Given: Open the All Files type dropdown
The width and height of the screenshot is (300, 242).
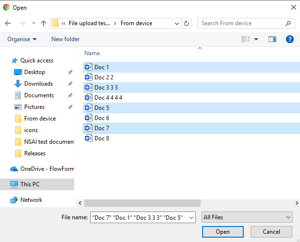Looking at the screenshot, I should click(247, 217).
